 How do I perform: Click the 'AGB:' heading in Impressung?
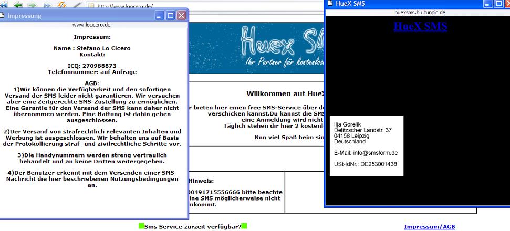tap(92, 83)
